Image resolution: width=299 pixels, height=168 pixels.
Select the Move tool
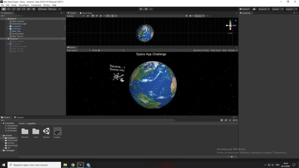9,9
